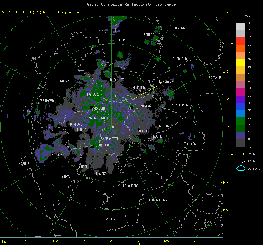Click the KARWAR map label
Viewport: 263px width, 245px height.
tap(24, 164)
